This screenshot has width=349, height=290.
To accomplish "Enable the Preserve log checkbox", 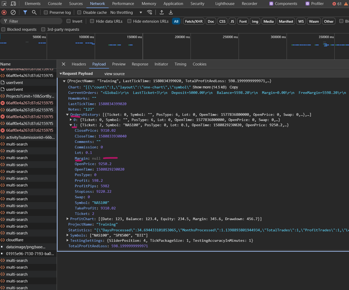I will pyautogui.click(x=46, y=13).
